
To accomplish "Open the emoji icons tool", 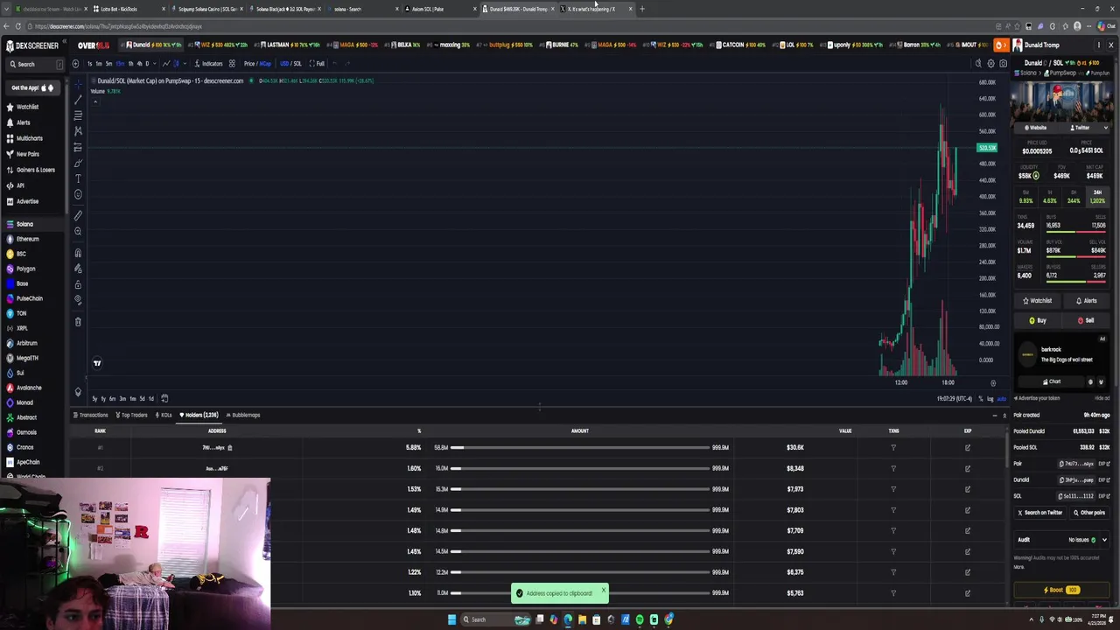I will (78, 194).
